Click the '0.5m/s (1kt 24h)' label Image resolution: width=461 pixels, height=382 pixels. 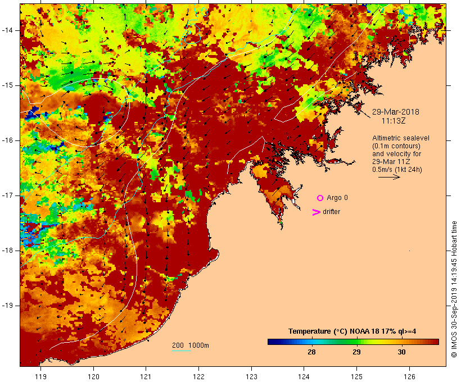(397, 170)
